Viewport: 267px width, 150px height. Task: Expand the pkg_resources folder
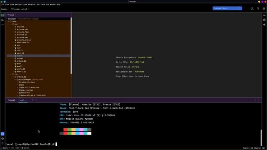point(17,90)
